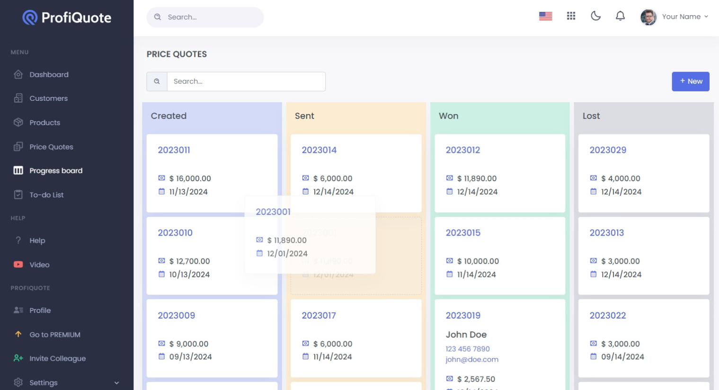
Task: Click Go to PREMIUM
Action: pyautogui.click(x=55, y=335)
